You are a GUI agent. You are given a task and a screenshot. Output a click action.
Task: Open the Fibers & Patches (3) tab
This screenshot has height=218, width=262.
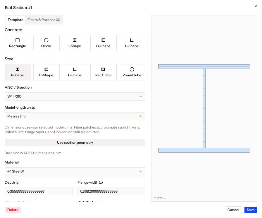tap(44, 20)
